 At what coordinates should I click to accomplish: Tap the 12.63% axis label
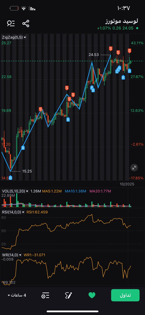(137, 111)
